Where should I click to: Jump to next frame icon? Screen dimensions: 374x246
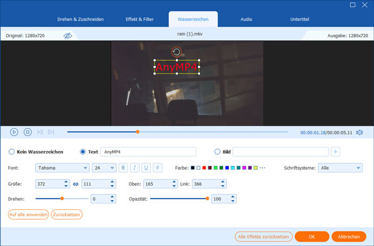[51, 132]
